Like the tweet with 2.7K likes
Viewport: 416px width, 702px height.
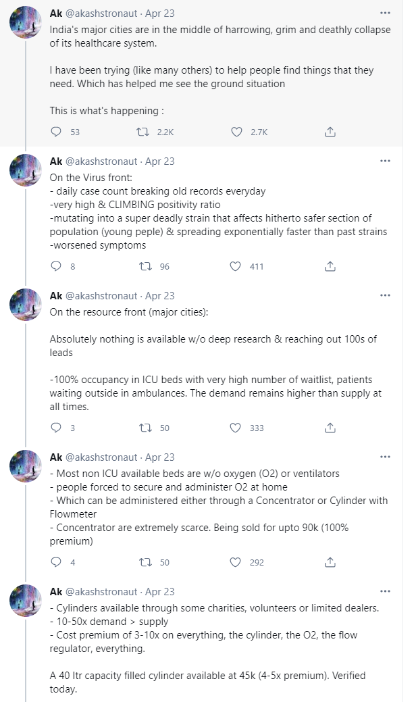(236, 132)
